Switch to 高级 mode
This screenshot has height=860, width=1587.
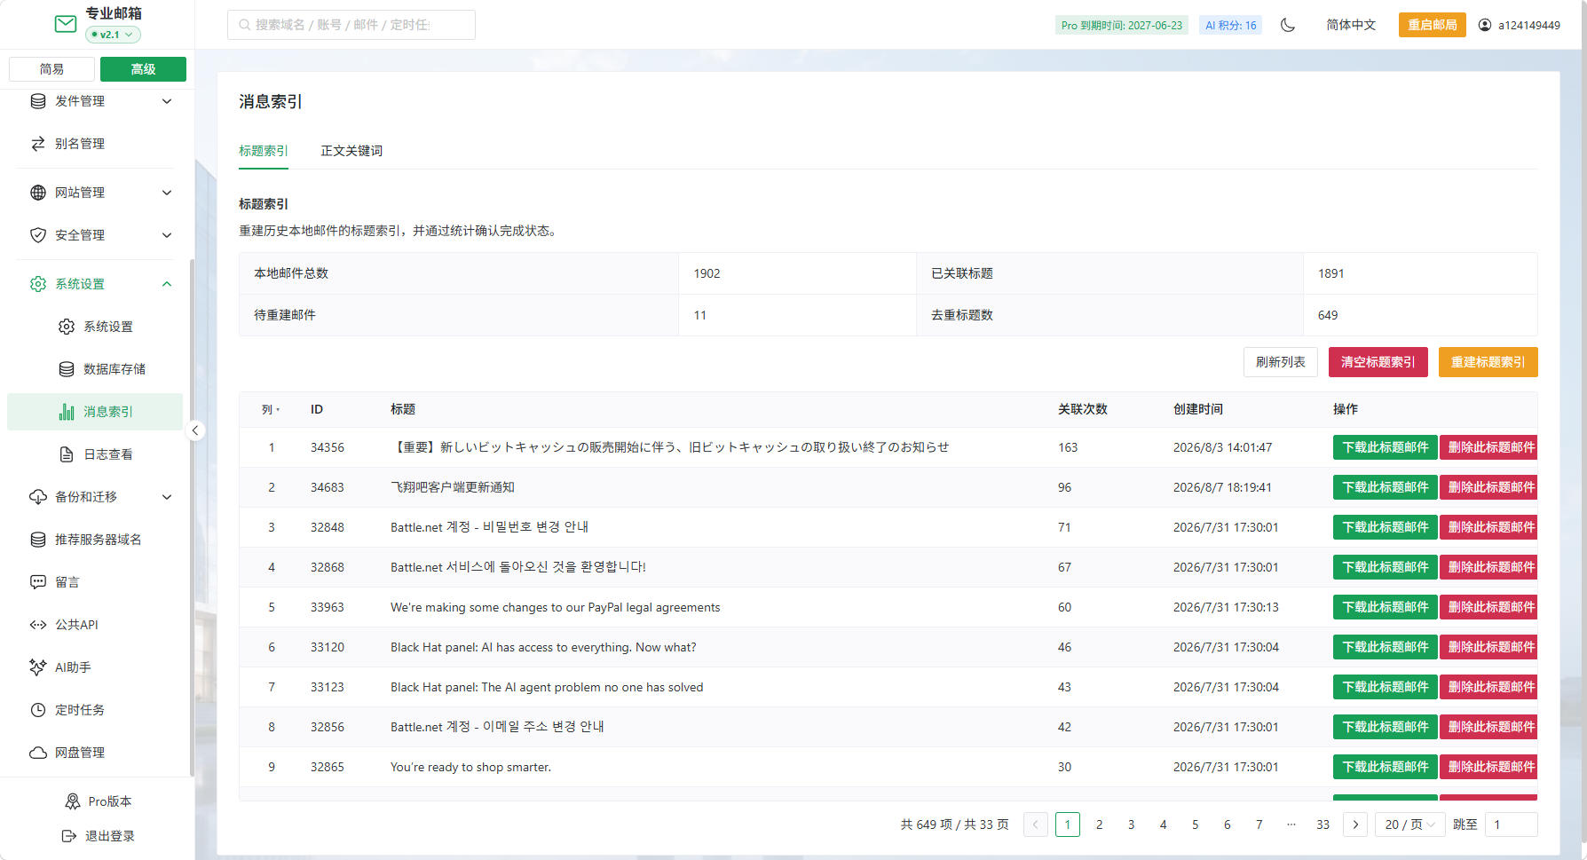coord(143,69)
